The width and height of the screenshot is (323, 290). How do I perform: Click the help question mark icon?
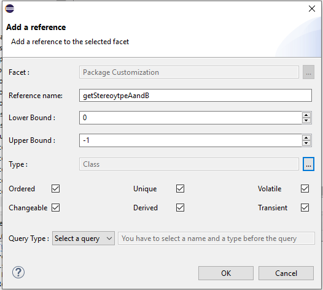[x=18, y=272]
